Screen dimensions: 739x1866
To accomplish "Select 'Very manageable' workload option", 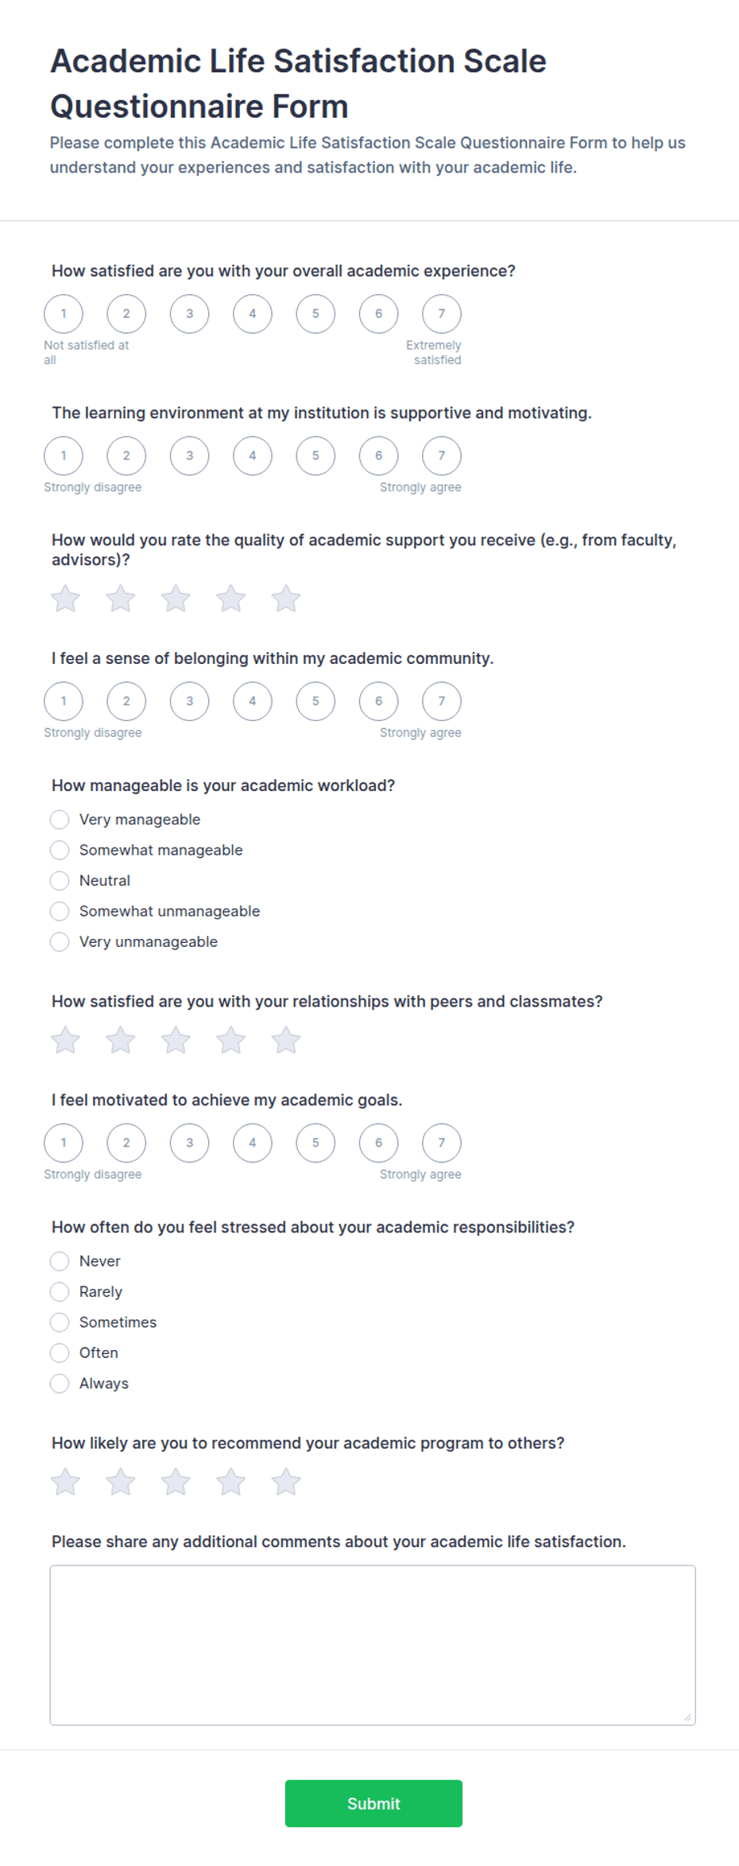I will (60, 820).
